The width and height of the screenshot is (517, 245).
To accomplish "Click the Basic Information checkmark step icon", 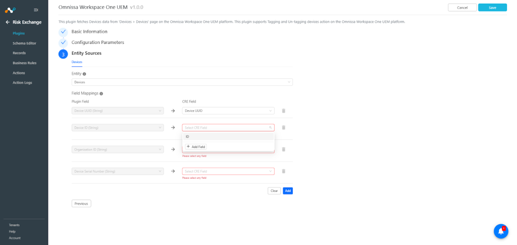I will (63, 32).
